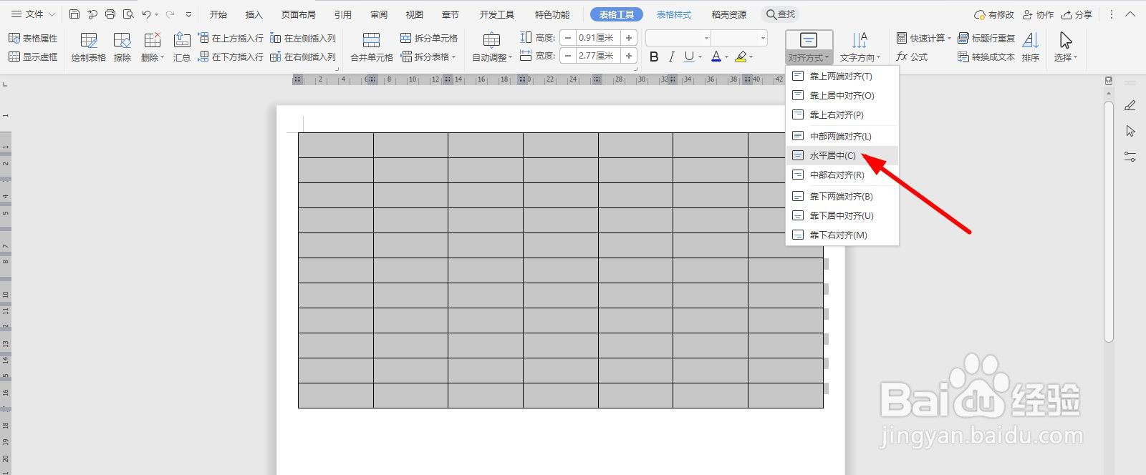Toggle Italic formatting
This screenshot has width=1146, height=475.
pyautogui.click(x=671, y=57)
